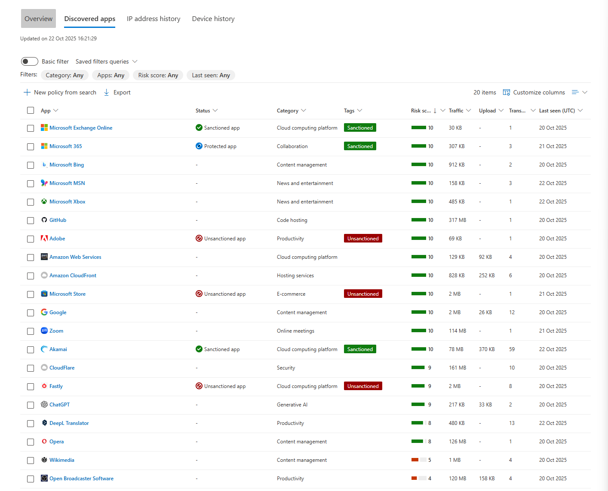608x491 pixels.
Task: Click the Export download icon
Action: 107,92
